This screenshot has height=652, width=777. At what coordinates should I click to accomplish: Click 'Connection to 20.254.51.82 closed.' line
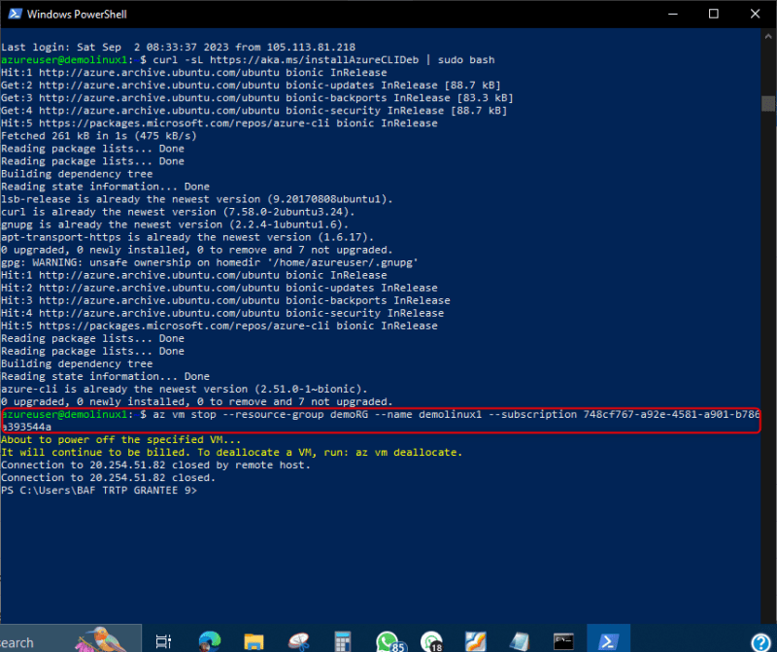[108, 477]
